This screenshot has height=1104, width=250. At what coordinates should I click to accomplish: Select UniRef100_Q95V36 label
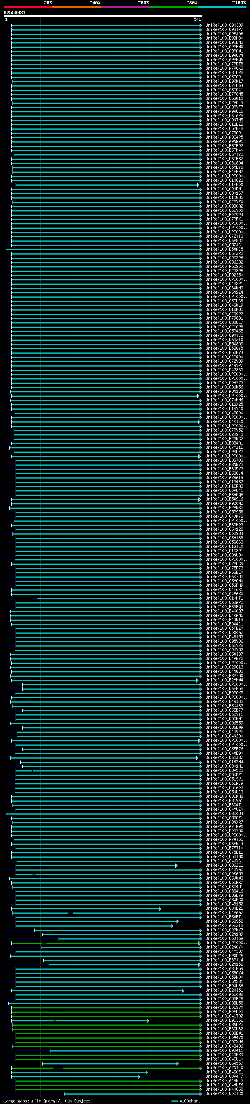click(224, 641)
